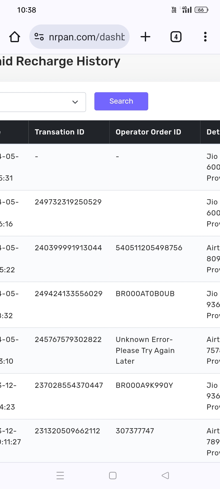Tap the Android home square icon
Screen dimensions: 220x489
click(x=113, y=476)
